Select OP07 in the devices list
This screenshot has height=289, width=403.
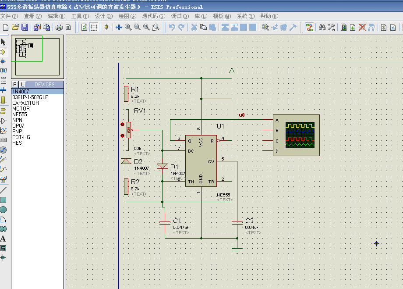click(38, 125)
